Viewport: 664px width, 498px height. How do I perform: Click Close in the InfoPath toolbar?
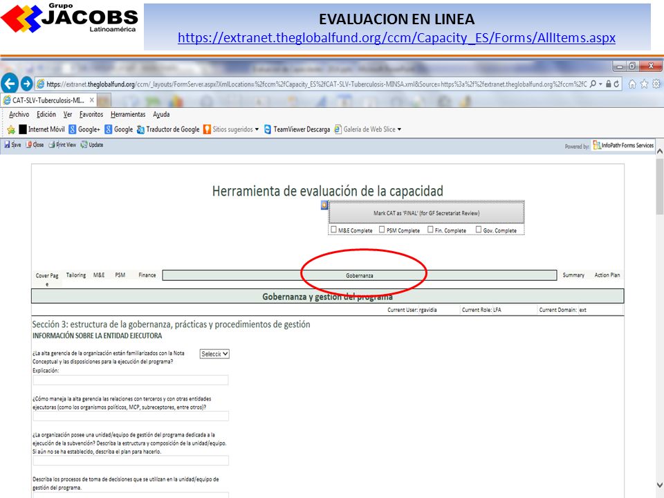(x=35, y=145)
